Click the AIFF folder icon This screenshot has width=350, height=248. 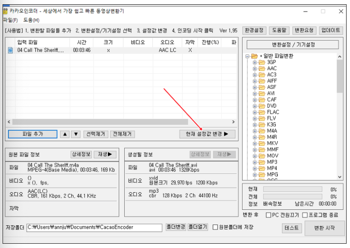(262, 81)
